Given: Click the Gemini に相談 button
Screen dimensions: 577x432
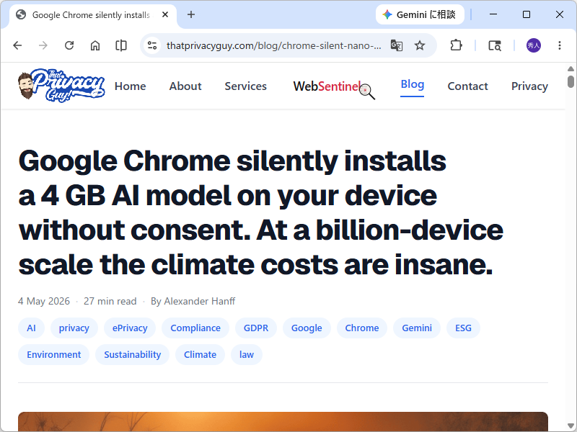Looking at the screenshot, I should pyautogui.click(x=420, y=14).
